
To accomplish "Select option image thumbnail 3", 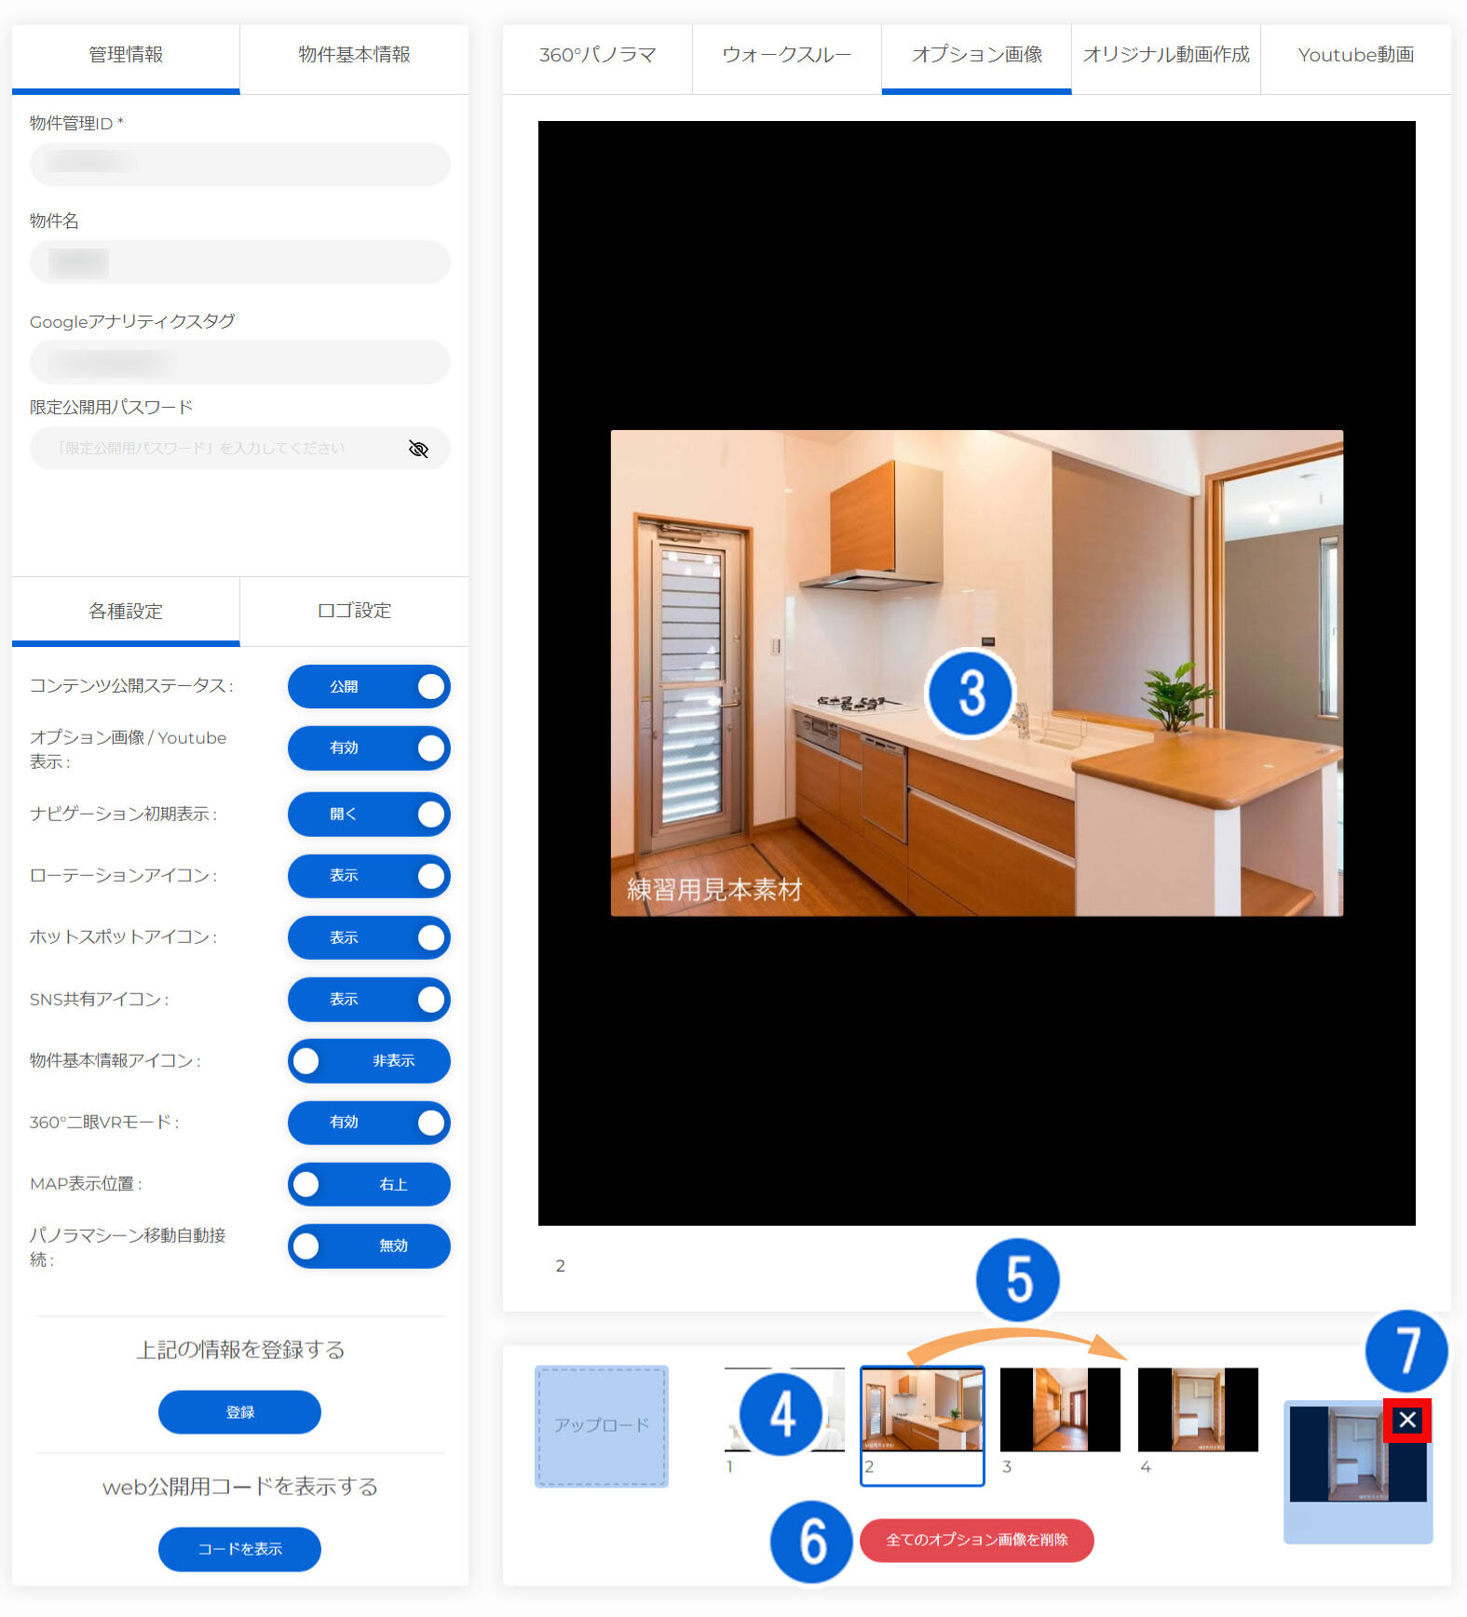I will [x=1060, y=1408].
